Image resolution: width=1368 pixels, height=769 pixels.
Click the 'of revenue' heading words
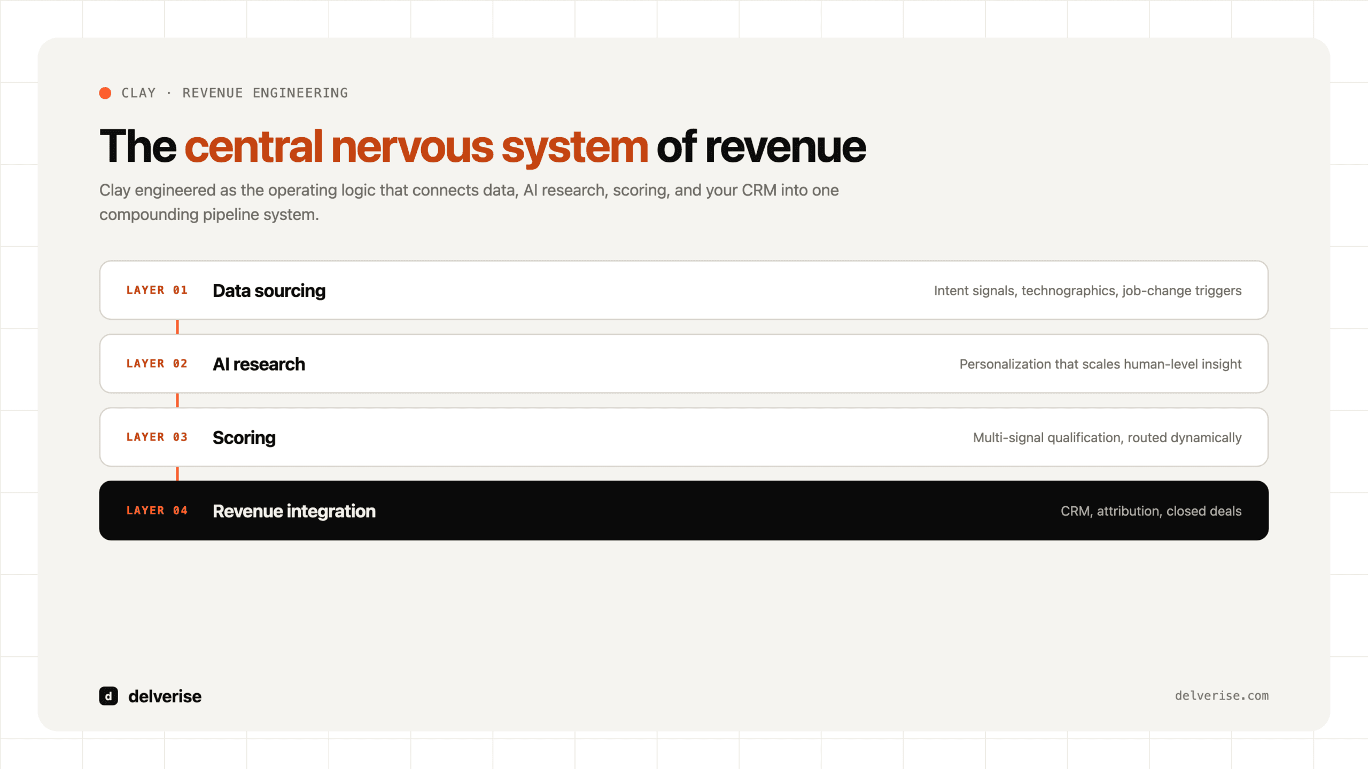[761, 147]
